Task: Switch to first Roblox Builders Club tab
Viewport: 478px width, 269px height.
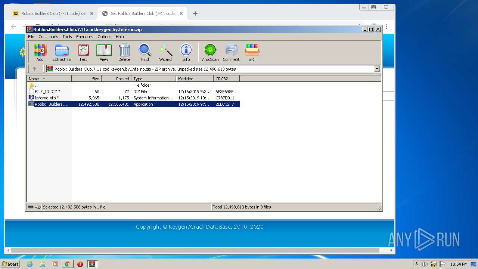Action: pos(53,13)
